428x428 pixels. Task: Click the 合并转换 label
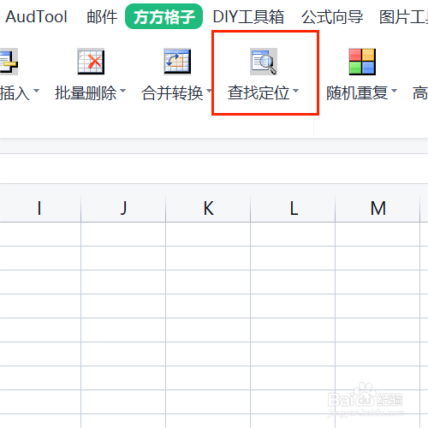[172, 93]
